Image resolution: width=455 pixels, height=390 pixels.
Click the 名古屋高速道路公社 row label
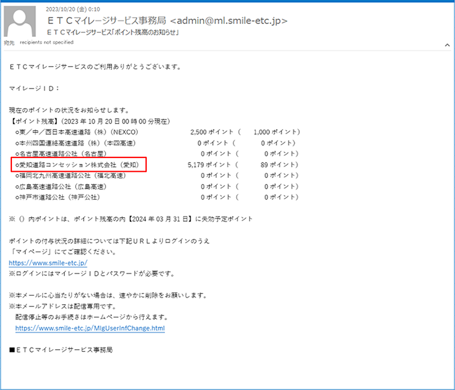[x=61, y=153]
